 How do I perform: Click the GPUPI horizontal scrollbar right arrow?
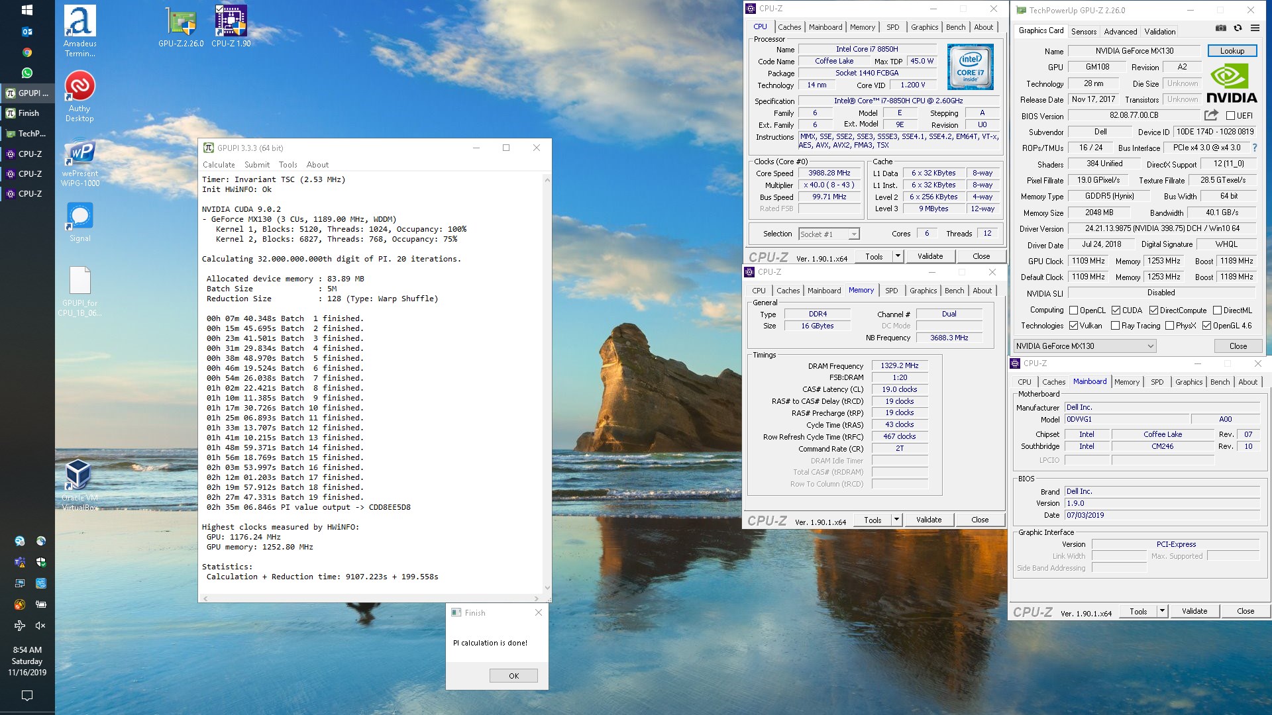(537, 598)
